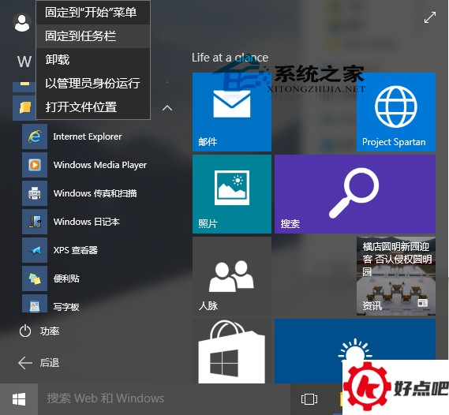Collapse the folder group chevron

point(167,108)
